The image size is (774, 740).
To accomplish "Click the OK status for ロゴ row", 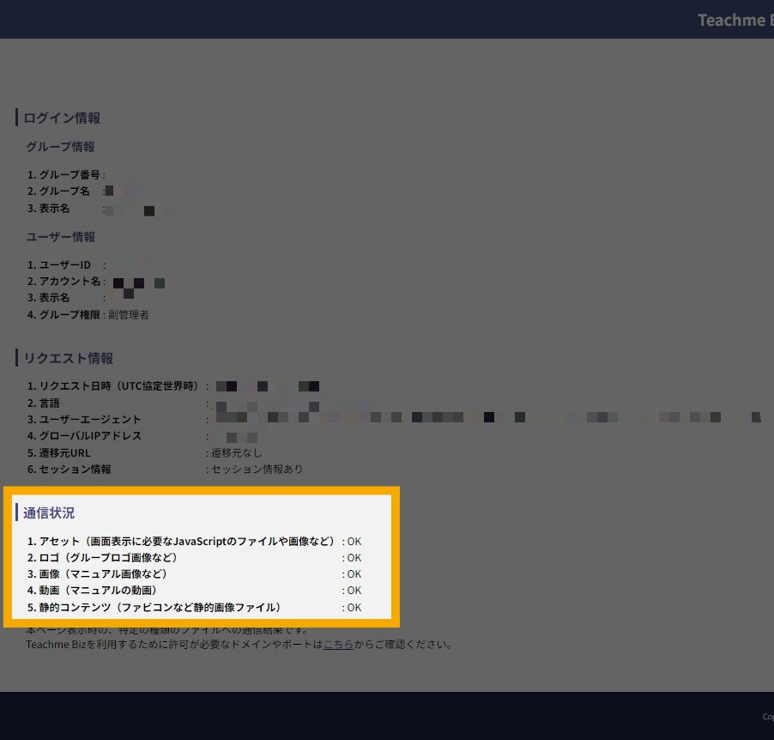I will (x=354, y=558).
